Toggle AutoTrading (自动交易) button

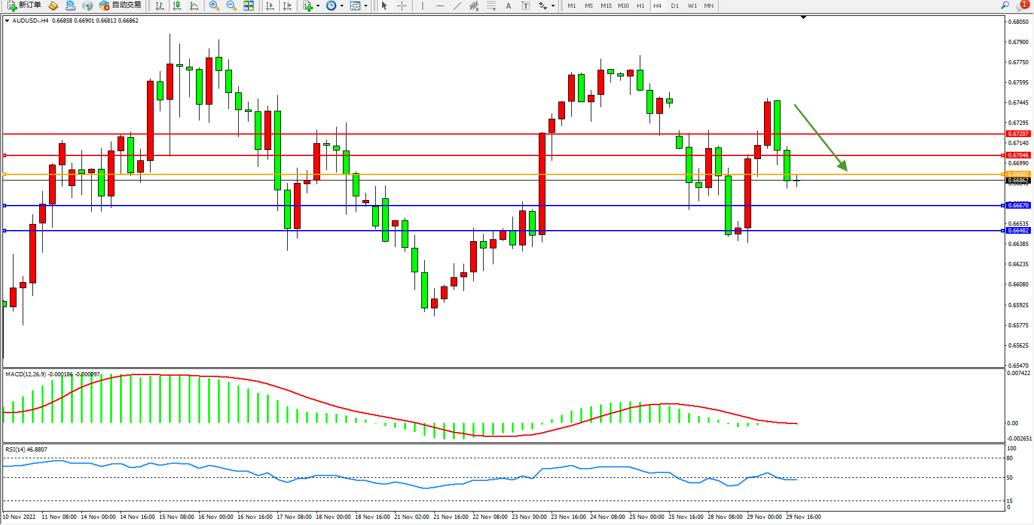121,6
